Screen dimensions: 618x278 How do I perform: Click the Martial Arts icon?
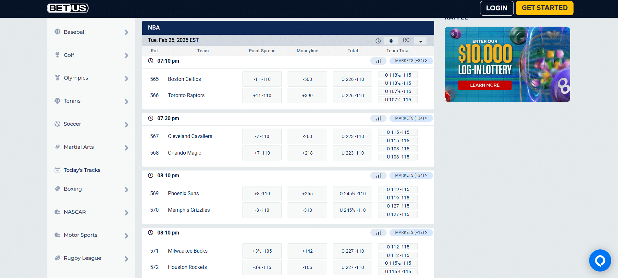click(57, 147)
